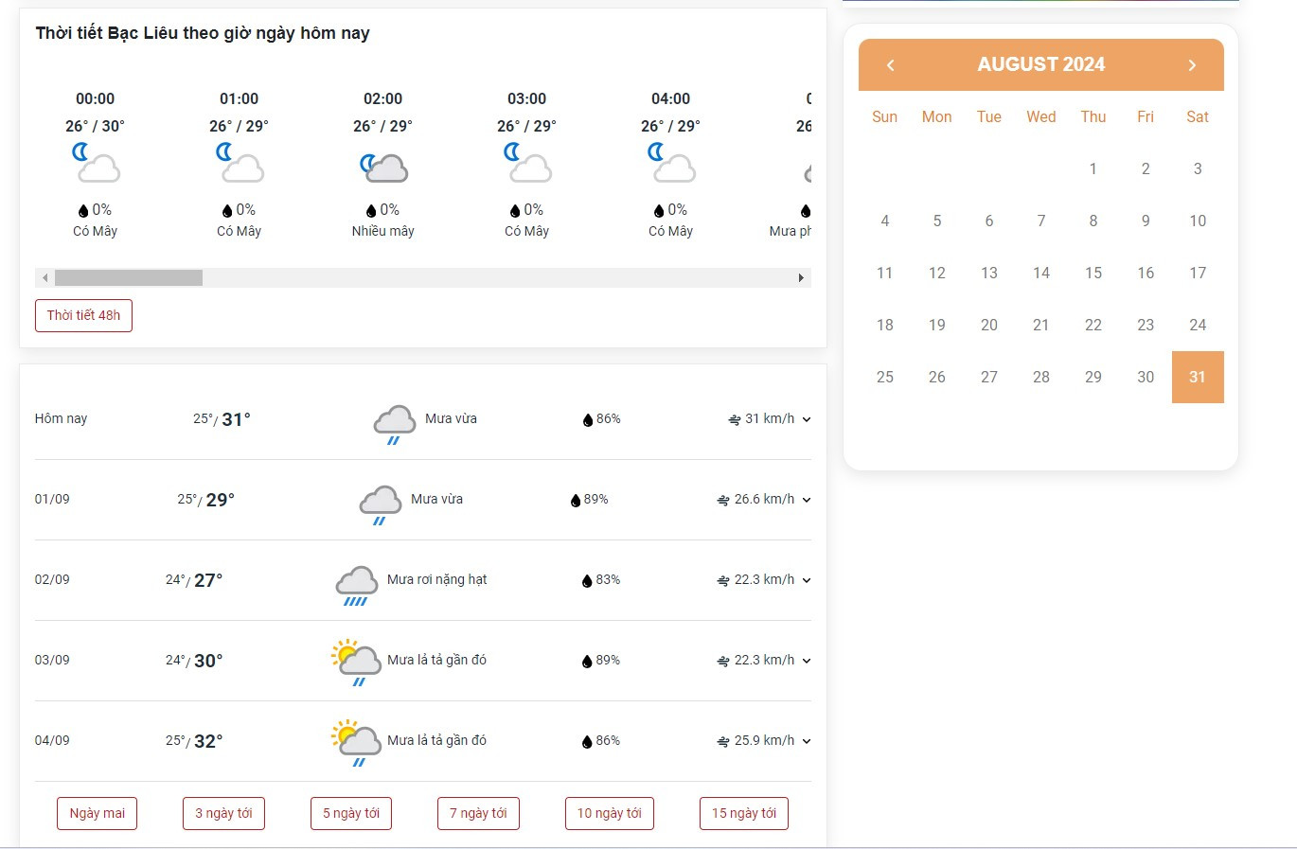Select August 31 in the calendar
Screen dimensions: 1297x849
(1198, 377)
